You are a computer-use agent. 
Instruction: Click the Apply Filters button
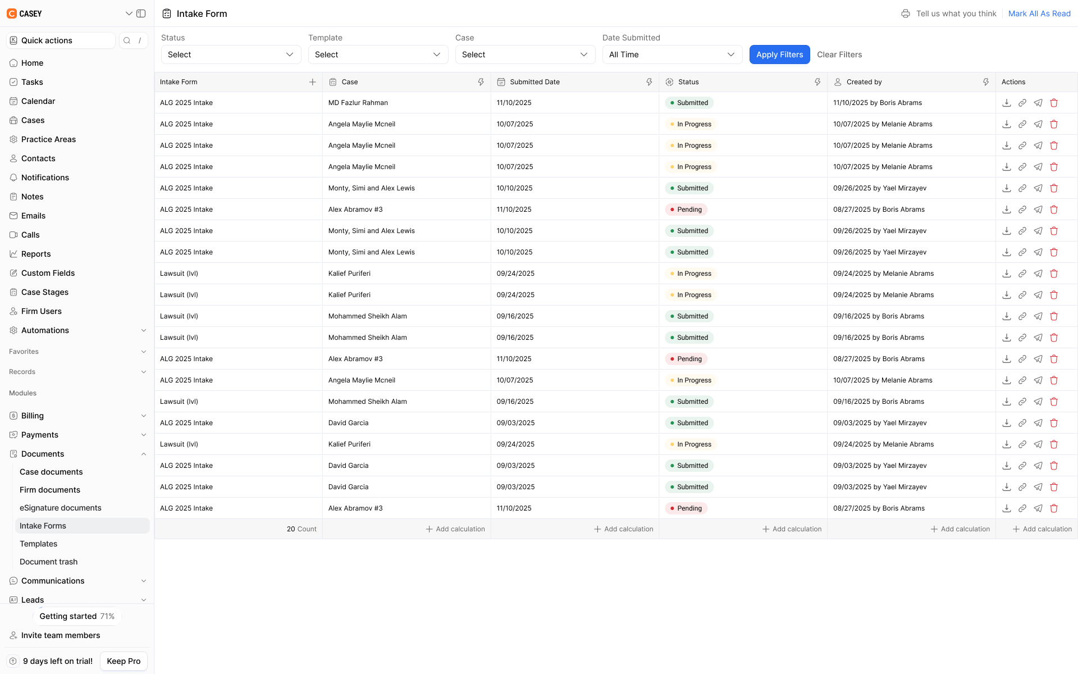pyautogui.click(x=779, y=54)
